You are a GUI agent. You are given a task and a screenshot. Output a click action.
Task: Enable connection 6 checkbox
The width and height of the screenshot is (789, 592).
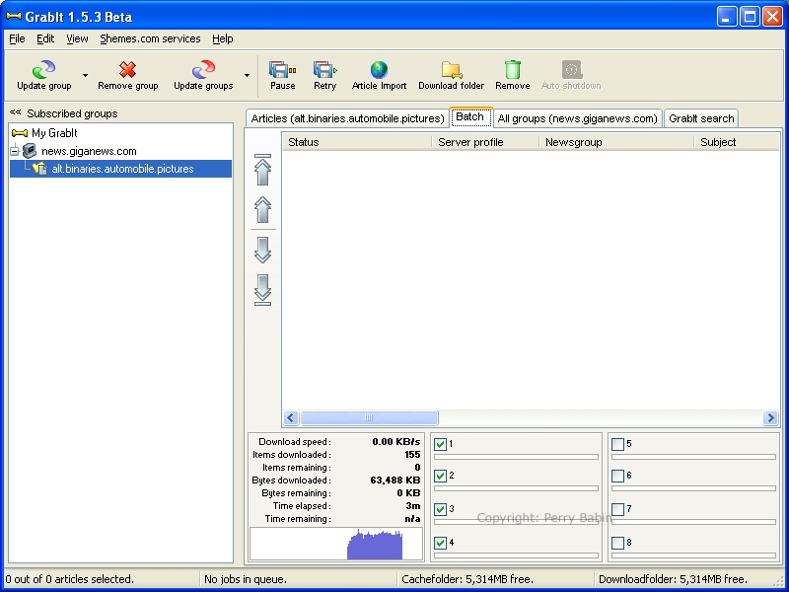coord(618,476)
